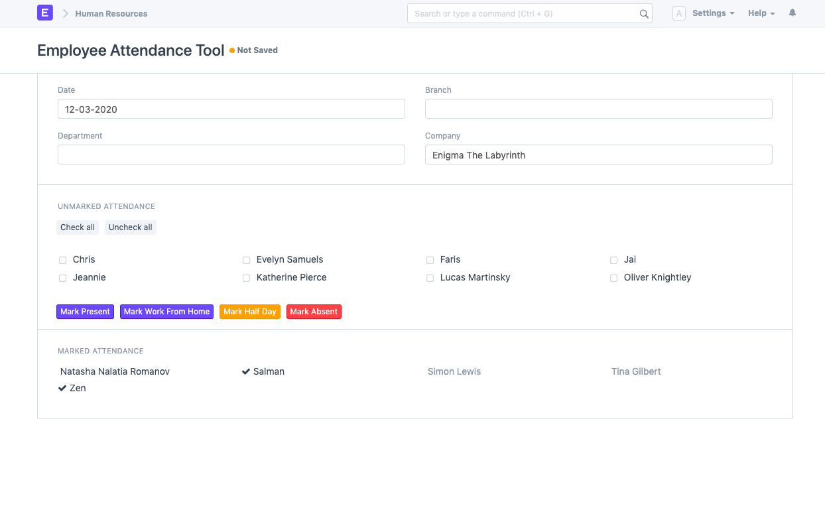Viewport: 825px width, 508px height.
Task: Click the orange Mark Half Day button
Action: click(x=249, y=312)
